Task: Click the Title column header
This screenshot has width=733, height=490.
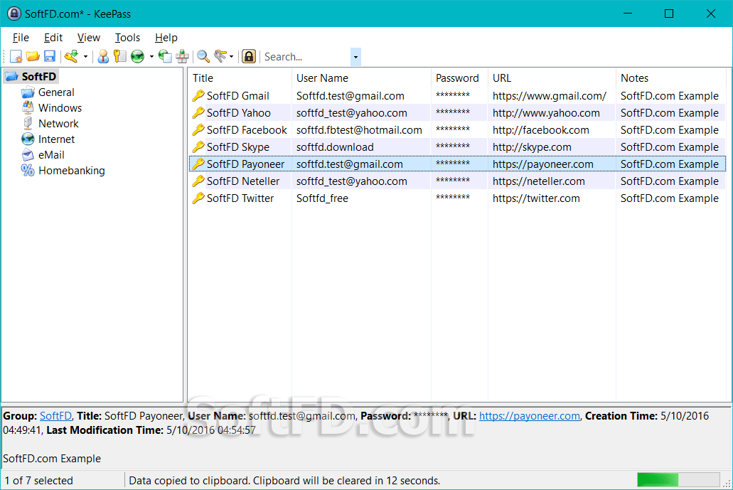Action: [240, 78]
